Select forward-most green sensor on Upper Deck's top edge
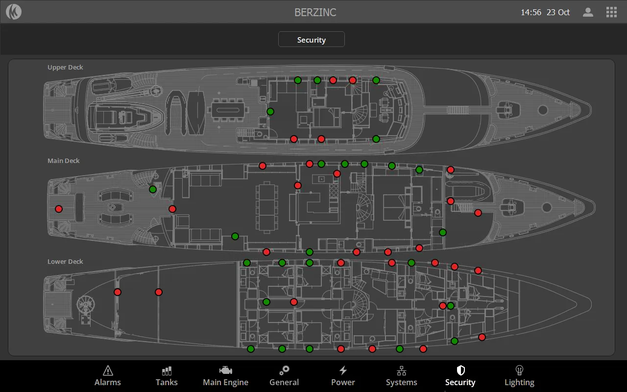The width and height of the screenshot is (627, 392). (376, 80)
